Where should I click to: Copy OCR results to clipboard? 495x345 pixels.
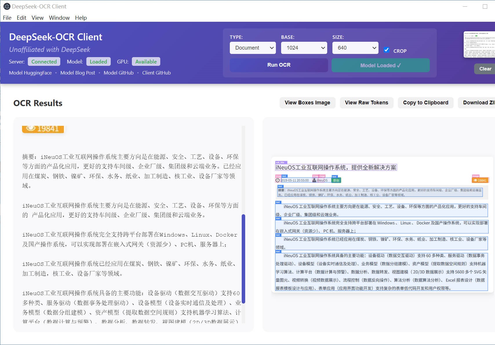click(425, 103)
